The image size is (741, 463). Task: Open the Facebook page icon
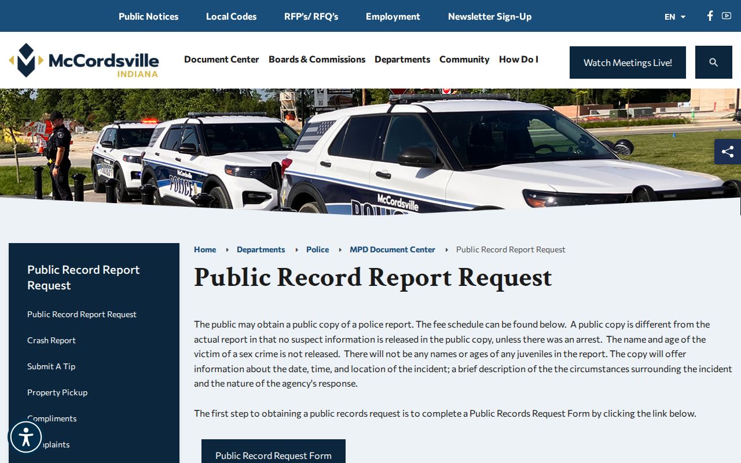(x=710, y=16)
